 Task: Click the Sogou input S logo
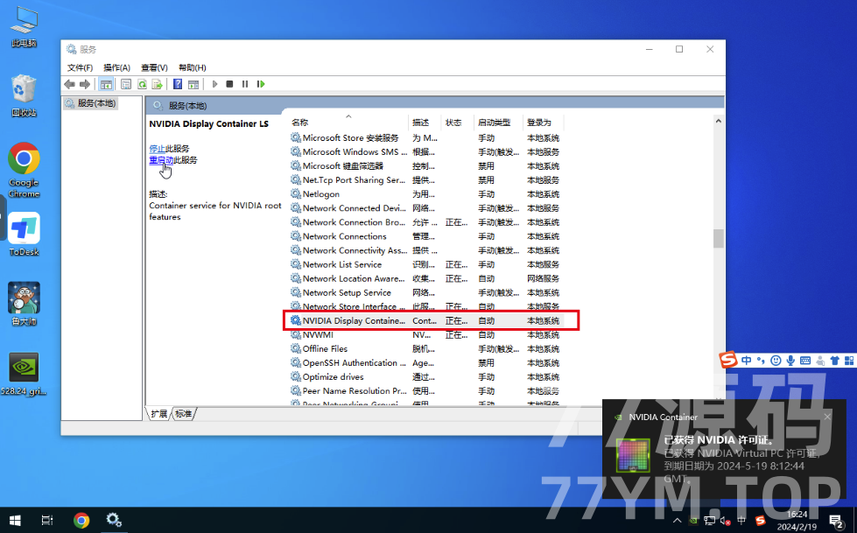[x=728, y=360]
